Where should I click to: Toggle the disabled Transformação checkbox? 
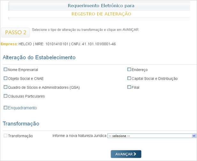point(5,135)
